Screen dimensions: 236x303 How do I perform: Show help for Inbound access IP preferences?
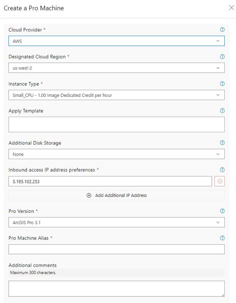point(222,170)
